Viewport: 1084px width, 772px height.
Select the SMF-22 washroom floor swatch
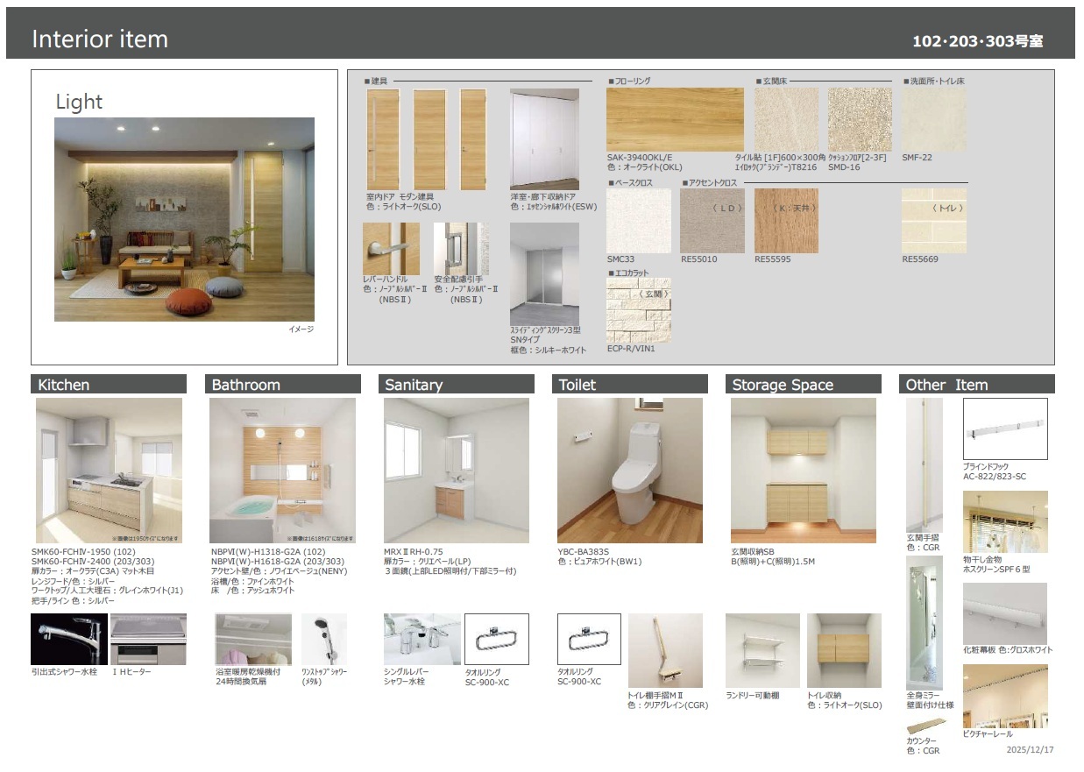point(933,119)
